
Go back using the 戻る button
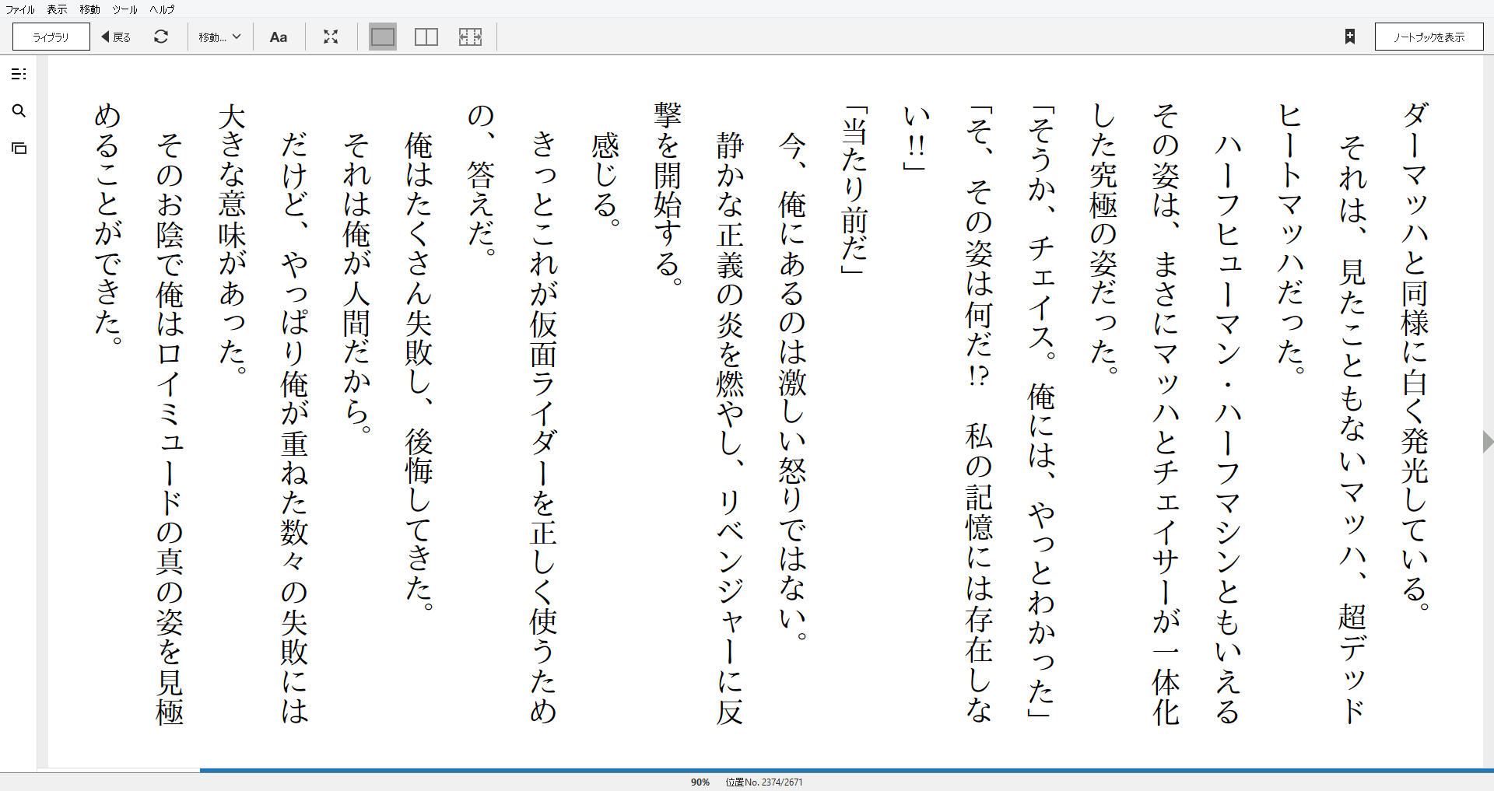point(115,36)
